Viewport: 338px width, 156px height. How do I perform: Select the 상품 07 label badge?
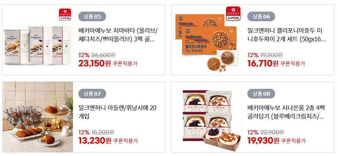point(92,94)
